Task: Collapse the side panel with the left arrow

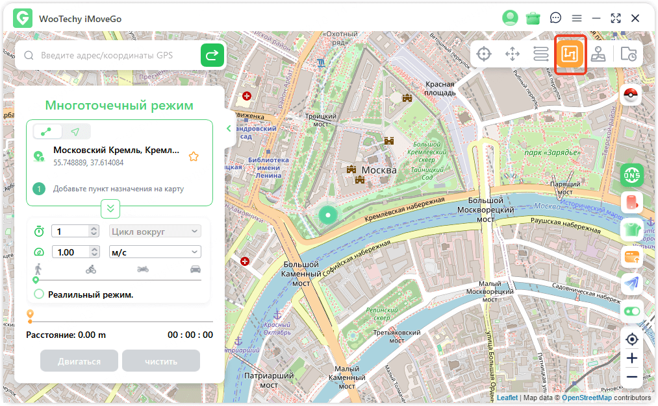Action: pos(229,128)
